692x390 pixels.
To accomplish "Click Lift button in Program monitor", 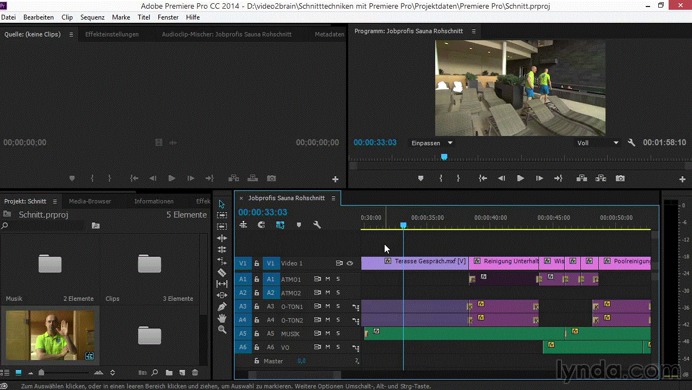I will [582, 178].
